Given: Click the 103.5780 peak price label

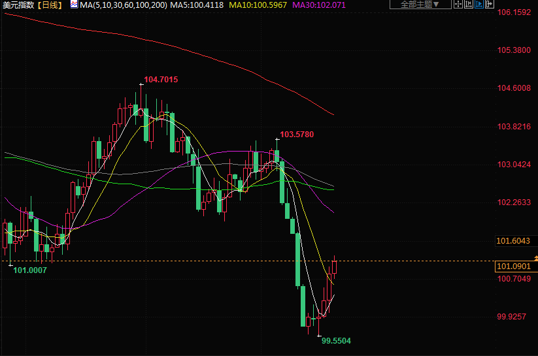Looking at the screenshot, I should click(x=297, y=135).
